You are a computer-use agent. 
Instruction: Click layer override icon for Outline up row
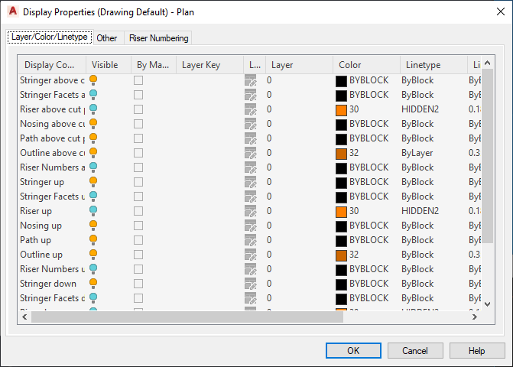pos(250,255)
